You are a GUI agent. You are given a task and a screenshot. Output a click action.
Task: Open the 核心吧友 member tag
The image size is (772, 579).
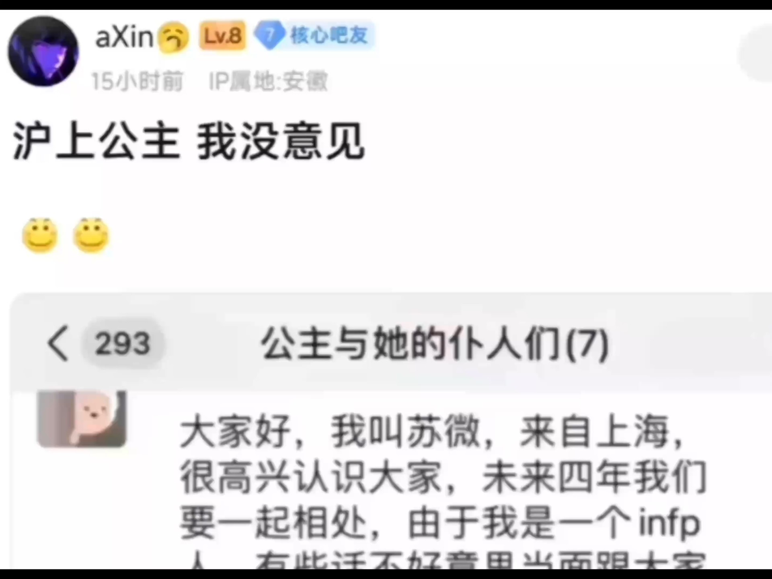coord(329,35)
